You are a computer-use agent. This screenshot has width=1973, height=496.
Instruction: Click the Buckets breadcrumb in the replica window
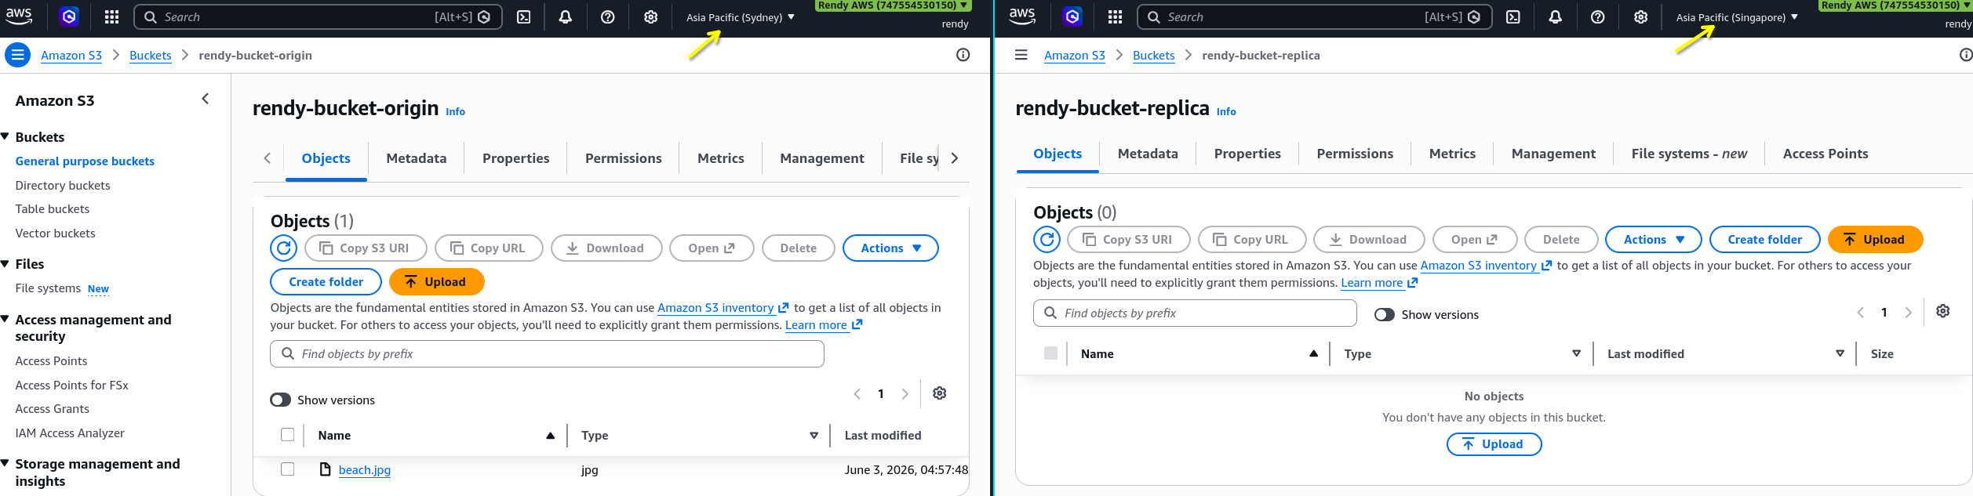(x=1153, y=55)
